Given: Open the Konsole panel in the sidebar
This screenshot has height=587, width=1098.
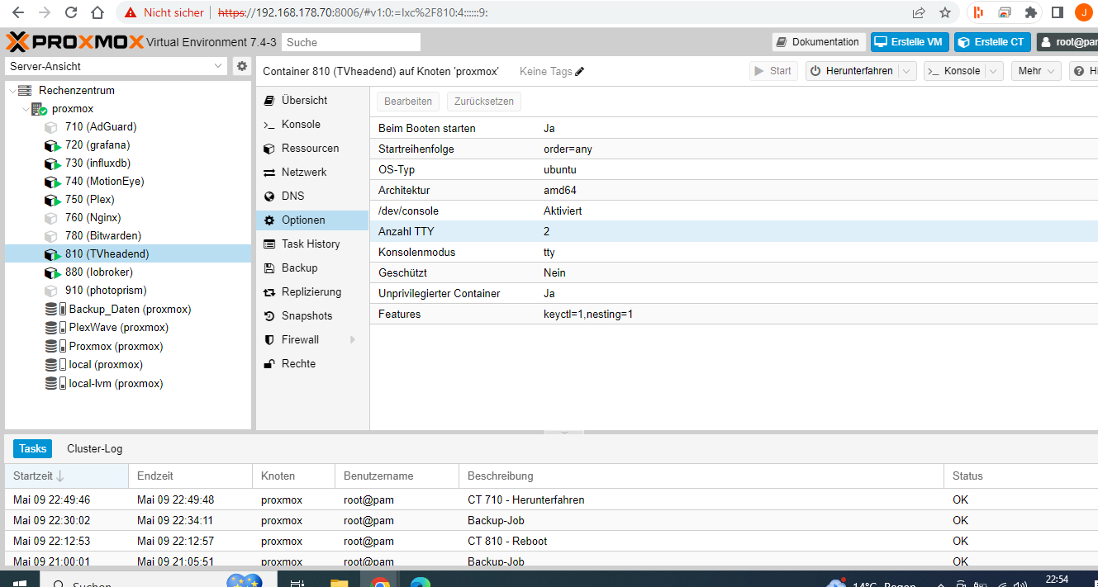Looking at the screenshot, I should [312, 124].
